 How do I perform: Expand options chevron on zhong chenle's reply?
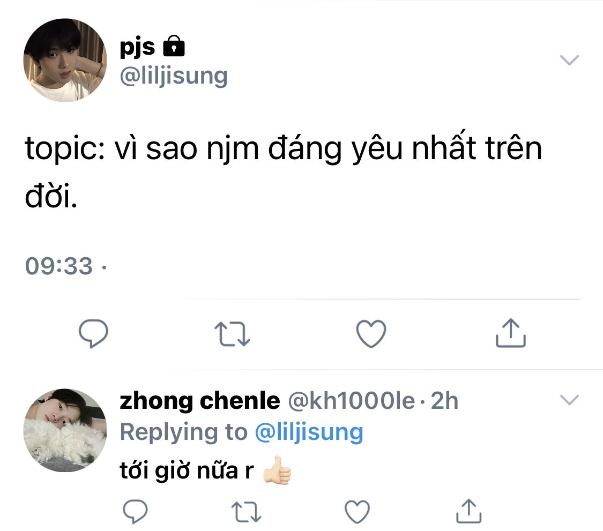[x=569, y=399]
